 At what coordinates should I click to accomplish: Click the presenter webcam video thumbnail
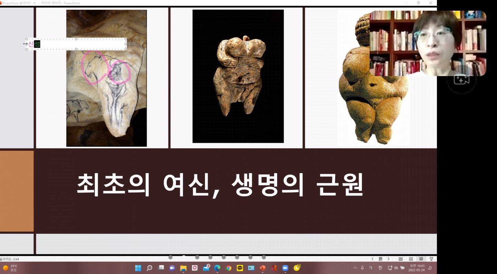click(428, 43)
